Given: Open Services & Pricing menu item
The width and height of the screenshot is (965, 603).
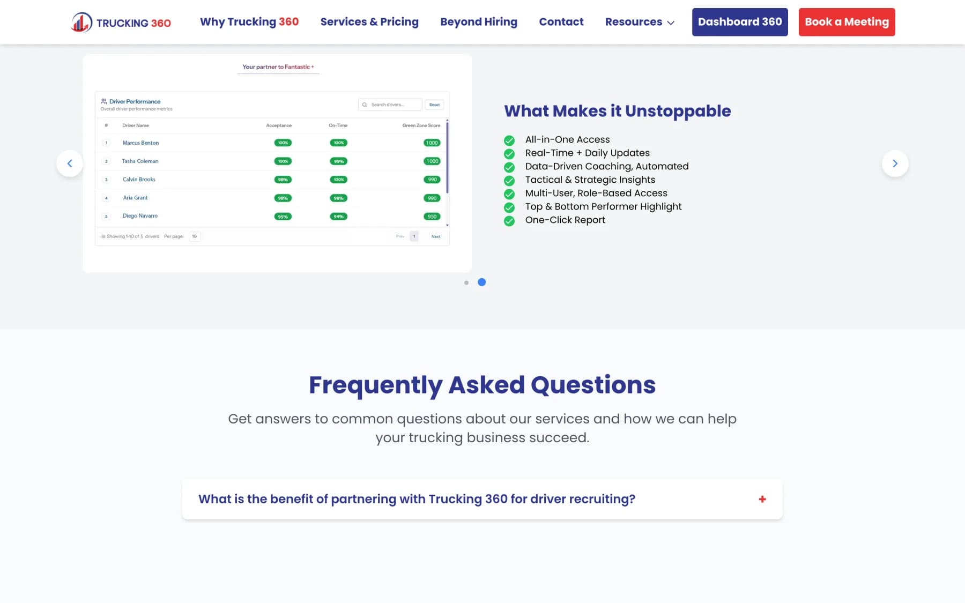Looking at the screenshot, I should (369, 22).
